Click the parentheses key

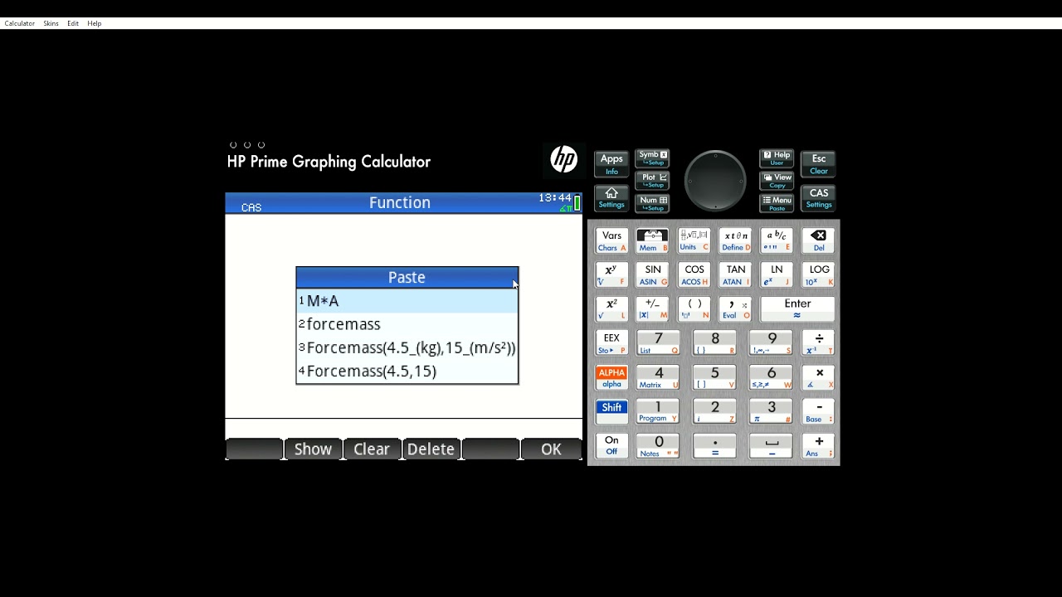694,308
